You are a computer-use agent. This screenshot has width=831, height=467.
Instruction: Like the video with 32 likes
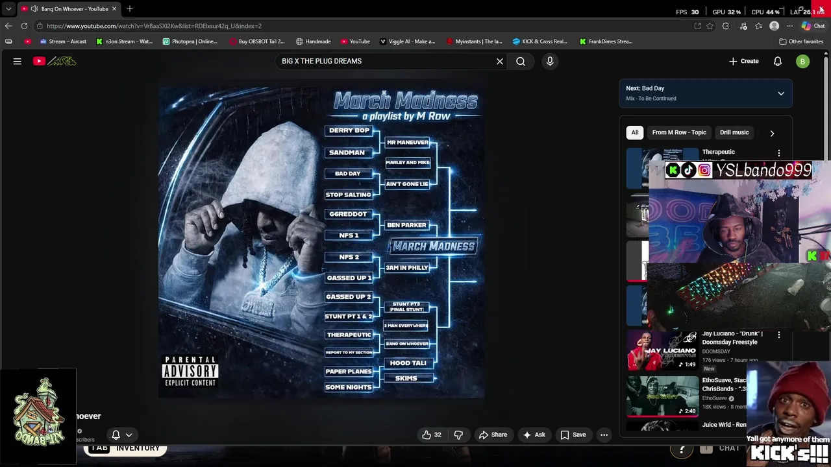[432, 435]
